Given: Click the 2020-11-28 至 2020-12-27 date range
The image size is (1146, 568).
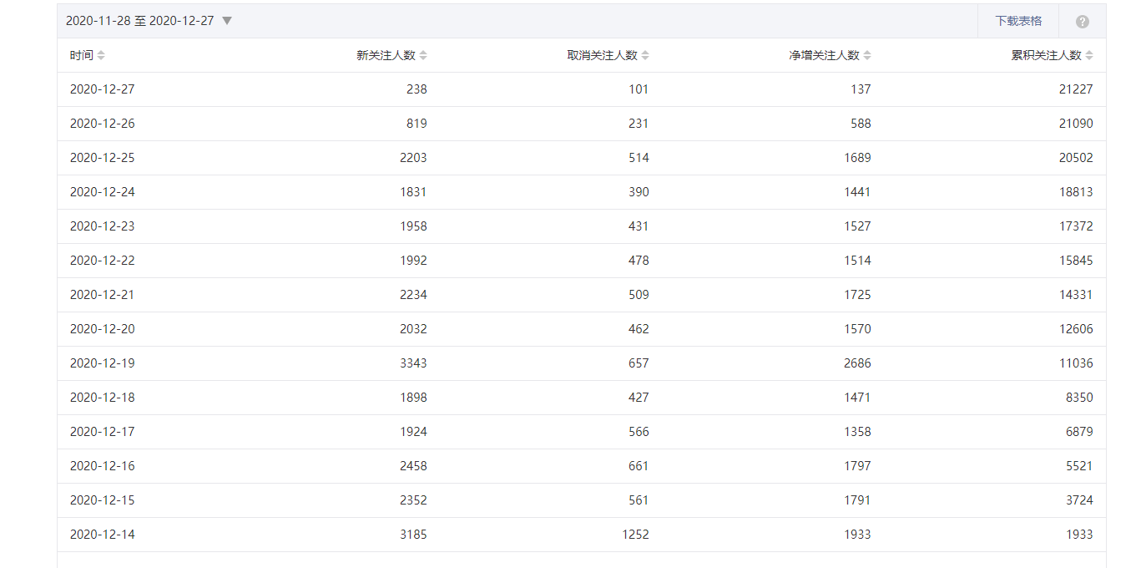Looking at the screenshot, I should 139,21.
